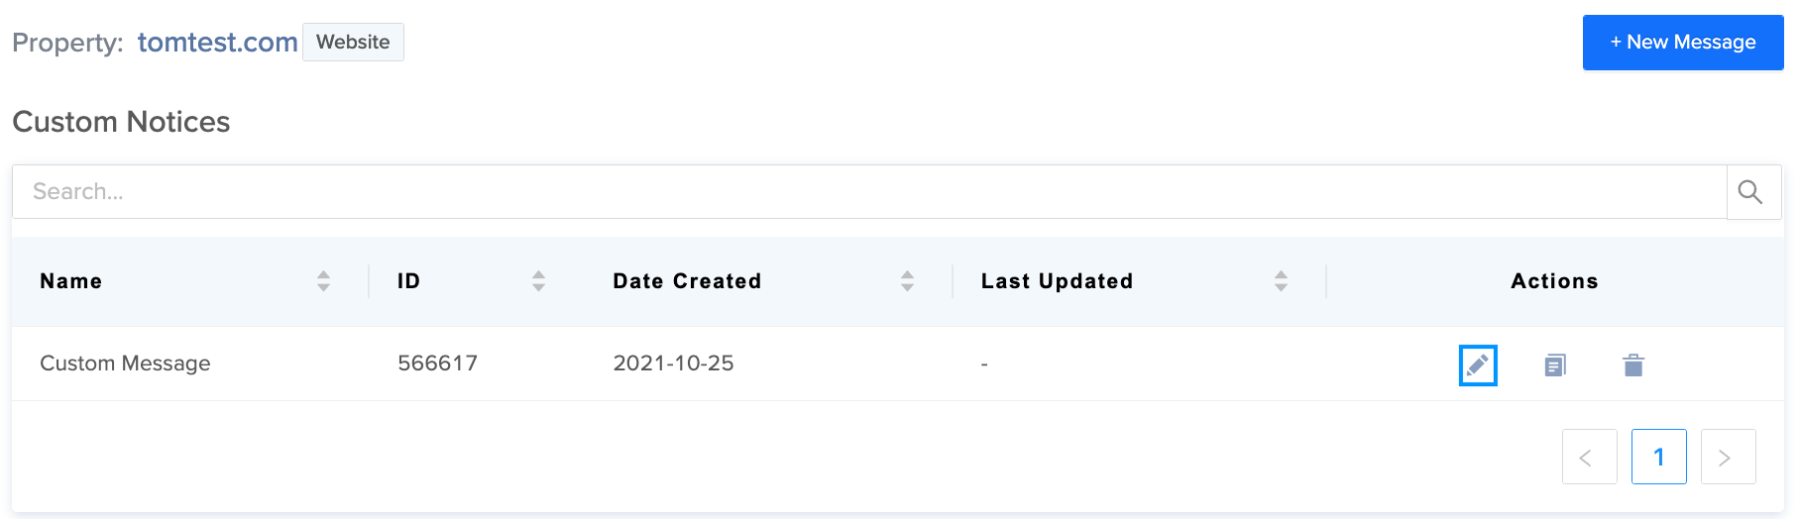Sort table by Name column arrows
This screenshot has height=519, width=1799.
coord(323,281)
